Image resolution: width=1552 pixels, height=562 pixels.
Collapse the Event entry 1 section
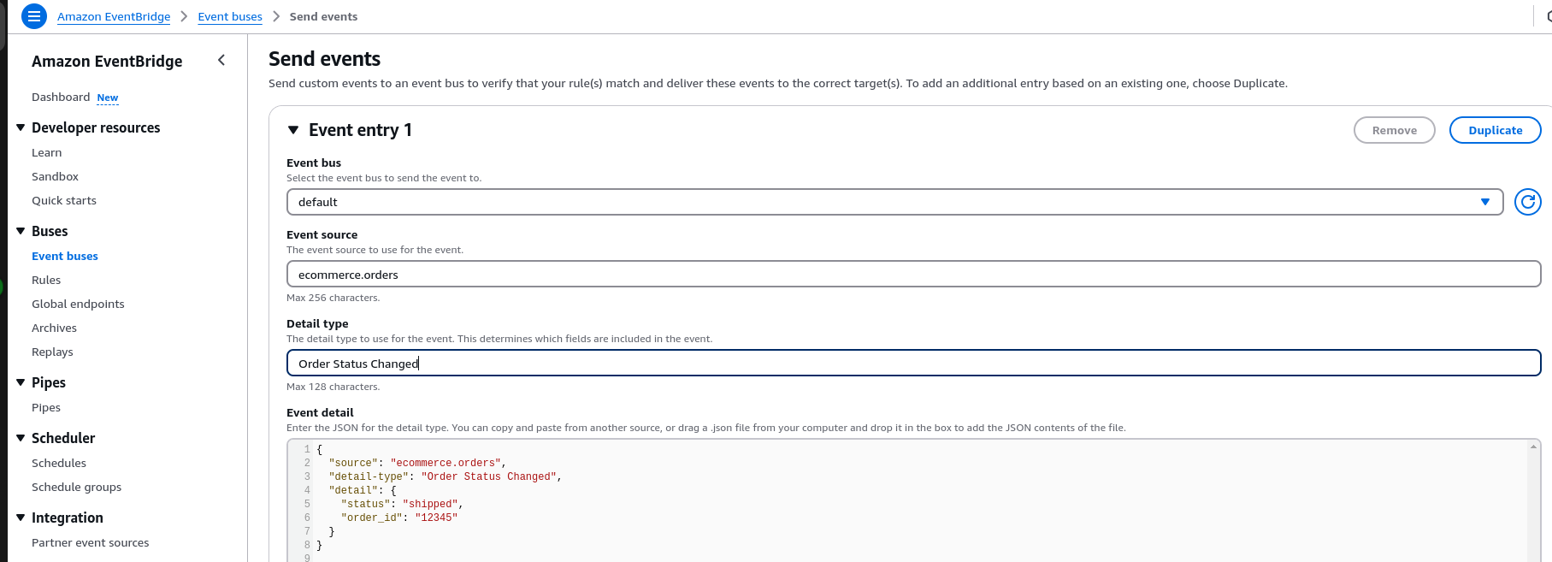(x=293, y=130)
